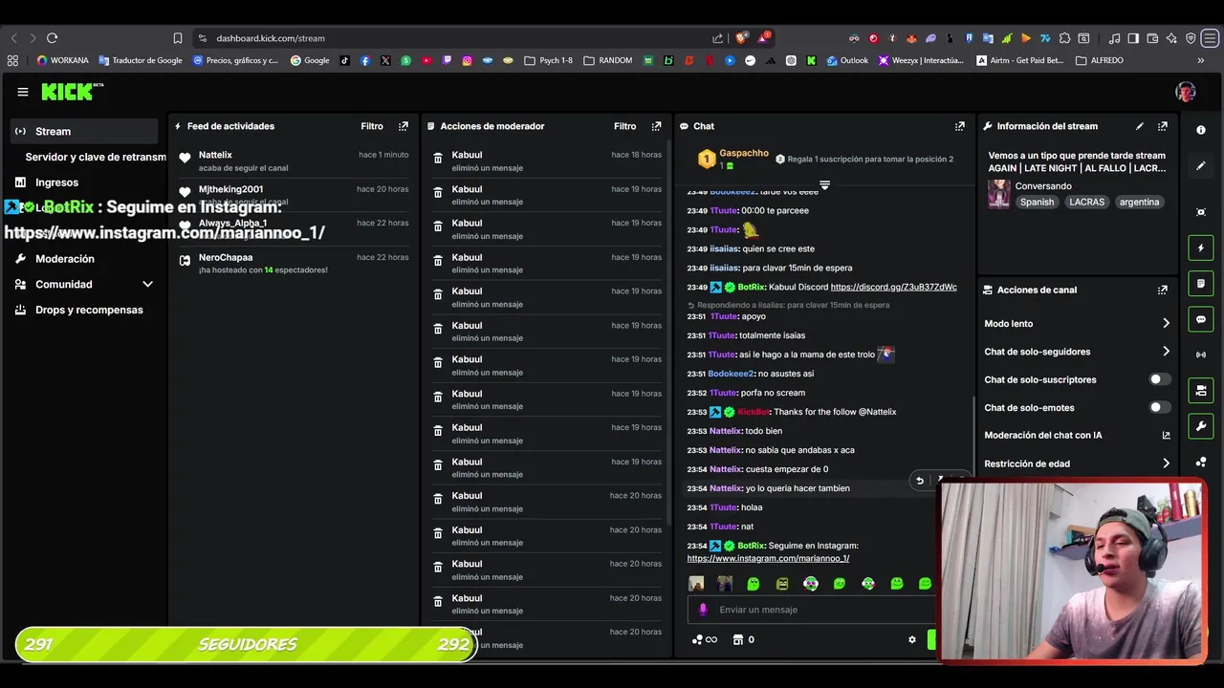Screen dimensions: 1224x688
Task: Open Filtro in Feed de actividades
Action: click(372, 126)
